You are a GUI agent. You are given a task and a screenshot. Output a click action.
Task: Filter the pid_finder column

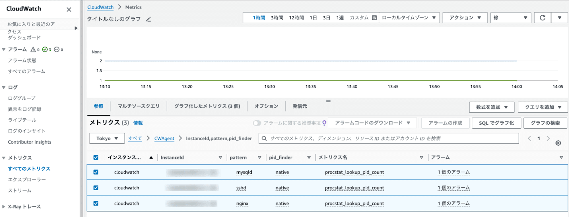309,157
